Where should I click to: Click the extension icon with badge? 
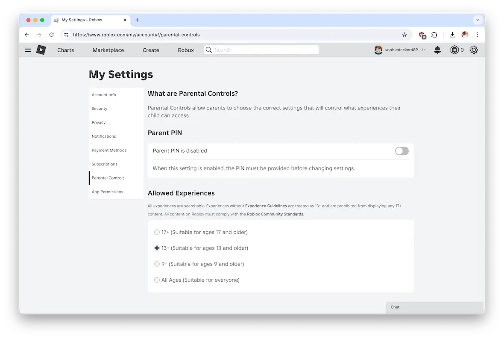click(x=422, y=35)
